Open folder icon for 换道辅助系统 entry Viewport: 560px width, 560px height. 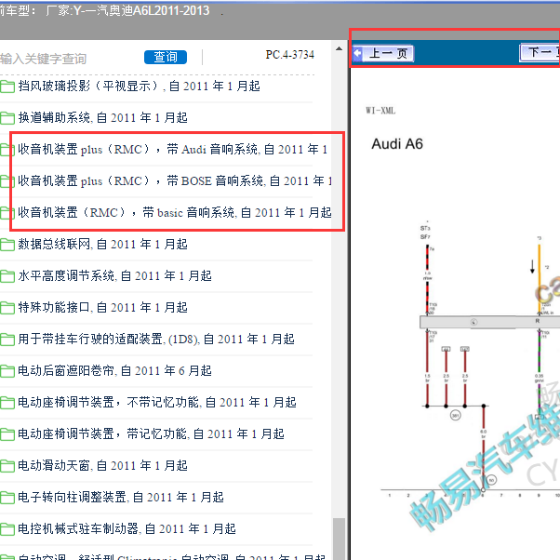7,118
